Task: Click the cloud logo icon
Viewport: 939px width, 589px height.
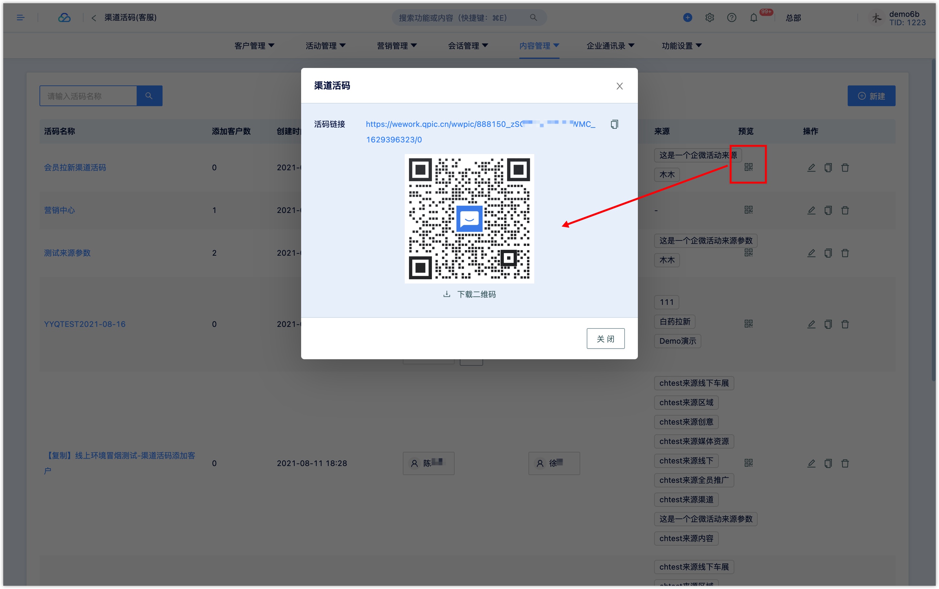Action: (x=64, y=17)
